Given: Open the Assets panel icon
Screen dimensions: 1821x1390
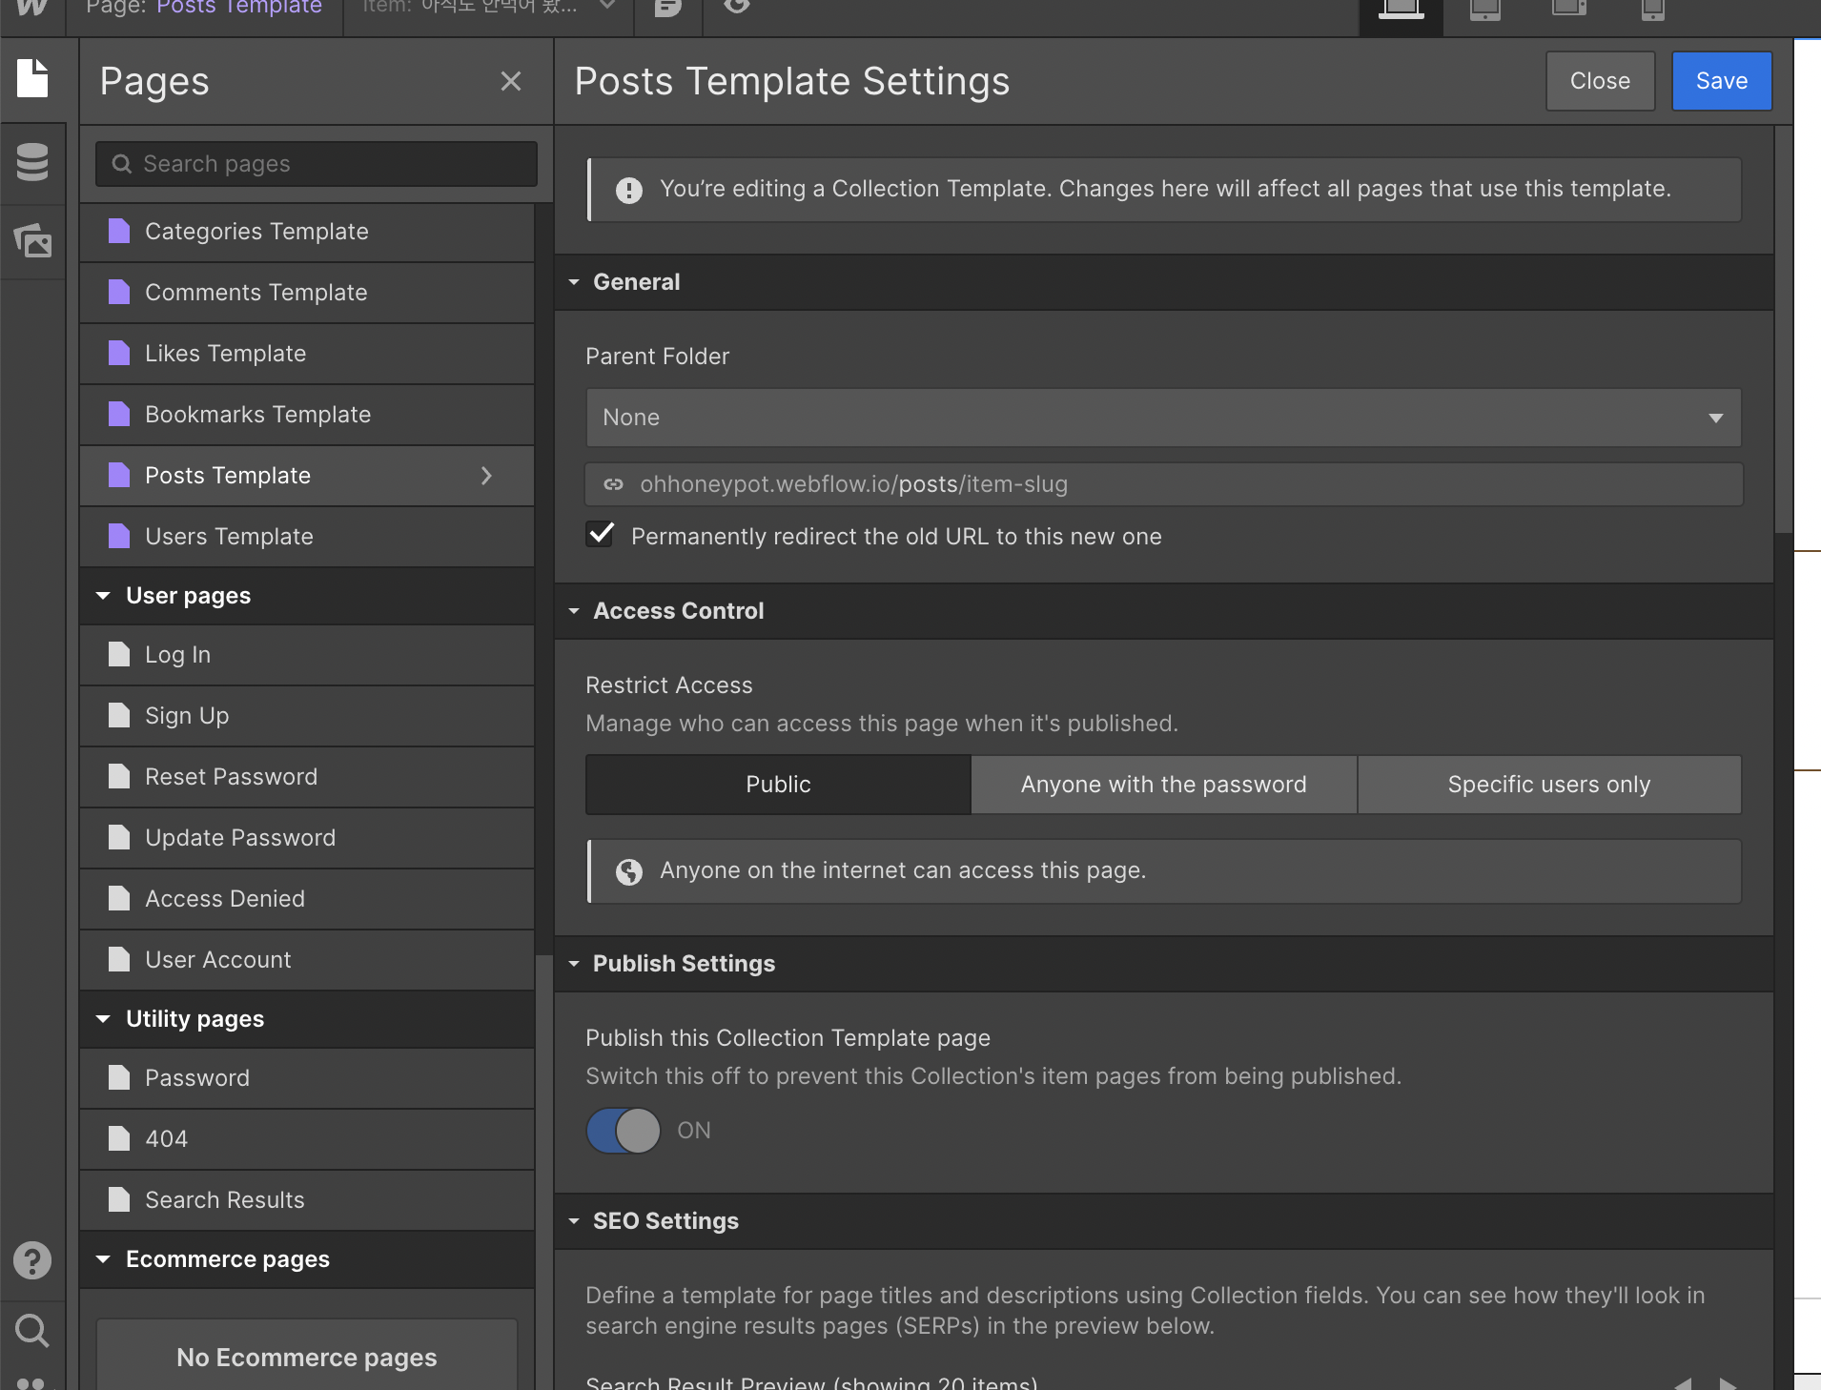Looking at the screenshot, I should pyautogui.click(x=32, y=240).
